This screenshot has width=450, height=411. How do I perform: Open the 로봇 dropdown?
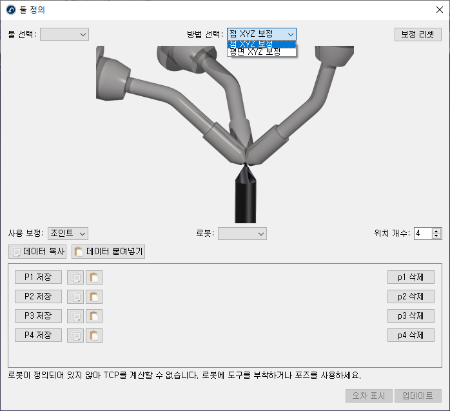point(242,234)
